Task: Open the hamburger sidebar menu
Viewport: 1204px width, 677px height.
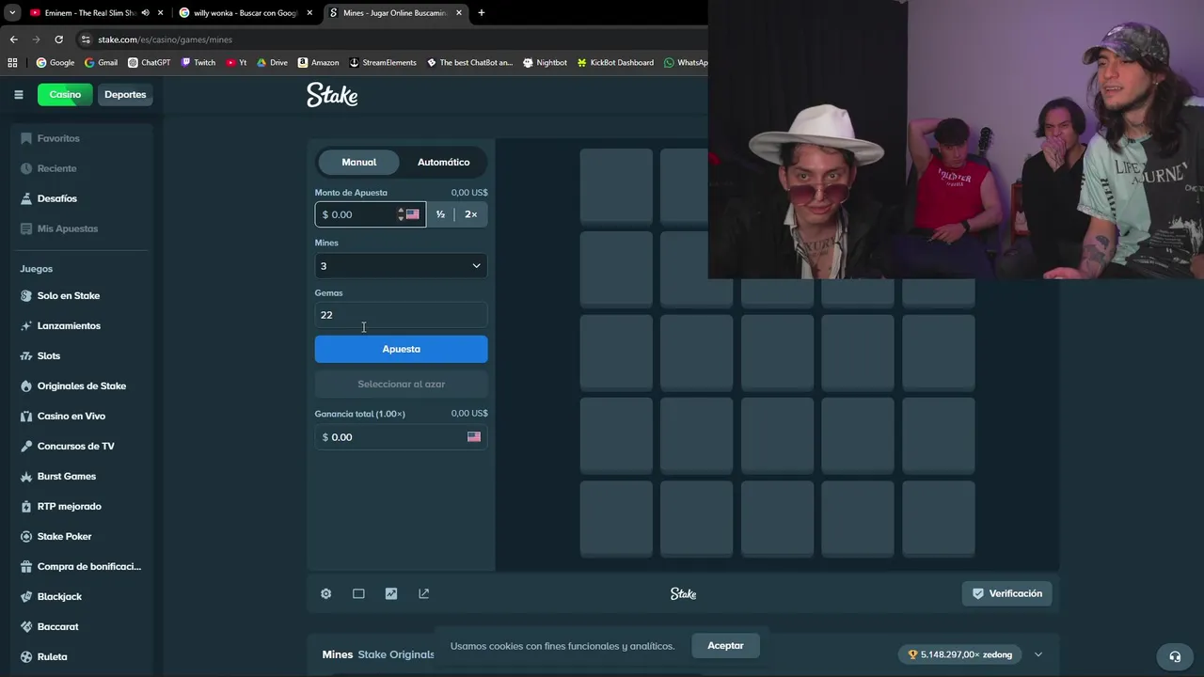Action: coord(18,94)
